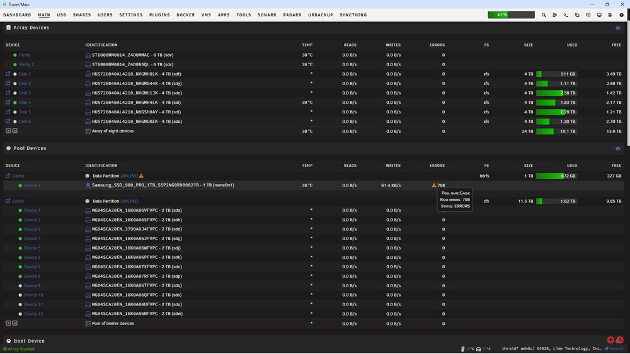Open Extzfs Device 10 link

pyautogui.click(x=34, y=295)
